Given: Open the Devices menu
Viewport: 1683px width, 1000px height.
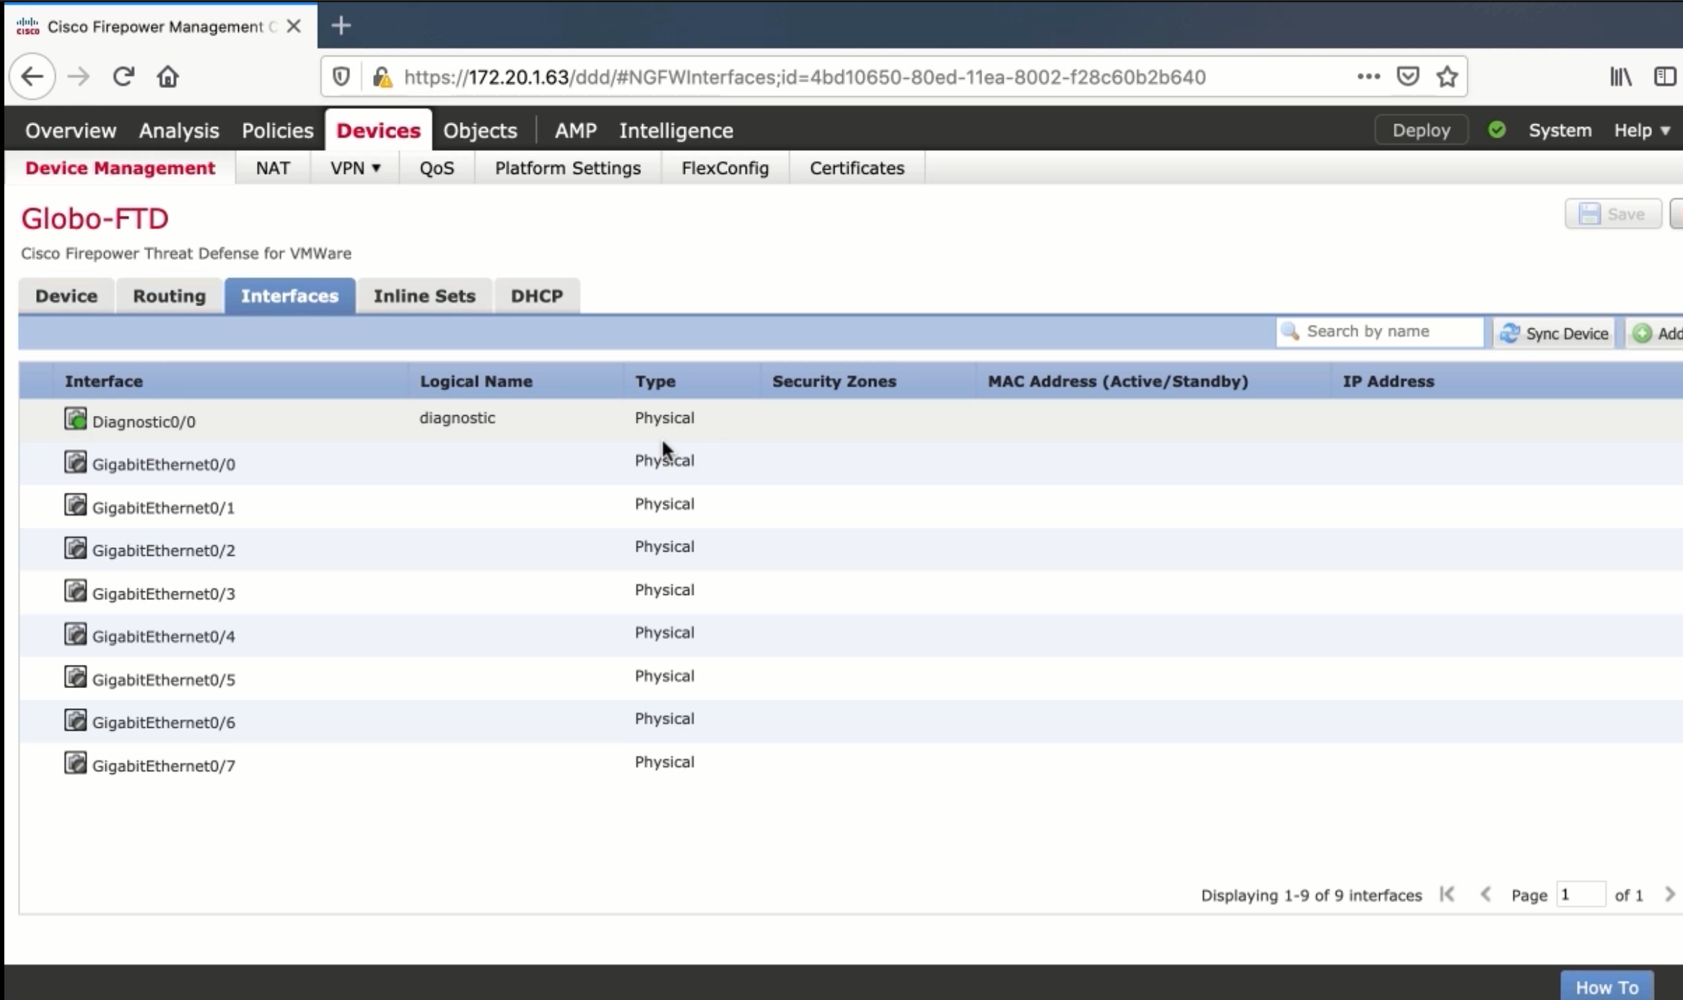Looking at the screenshot, I should 378,131.
